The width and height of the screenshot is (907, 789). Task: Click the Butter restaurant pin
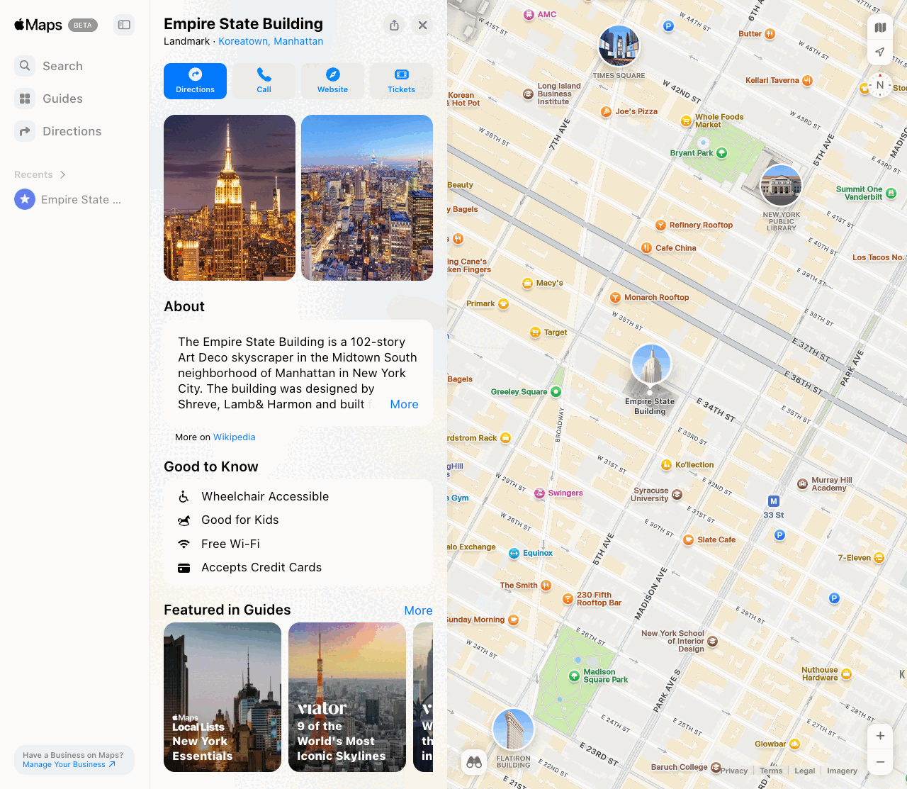770,33
